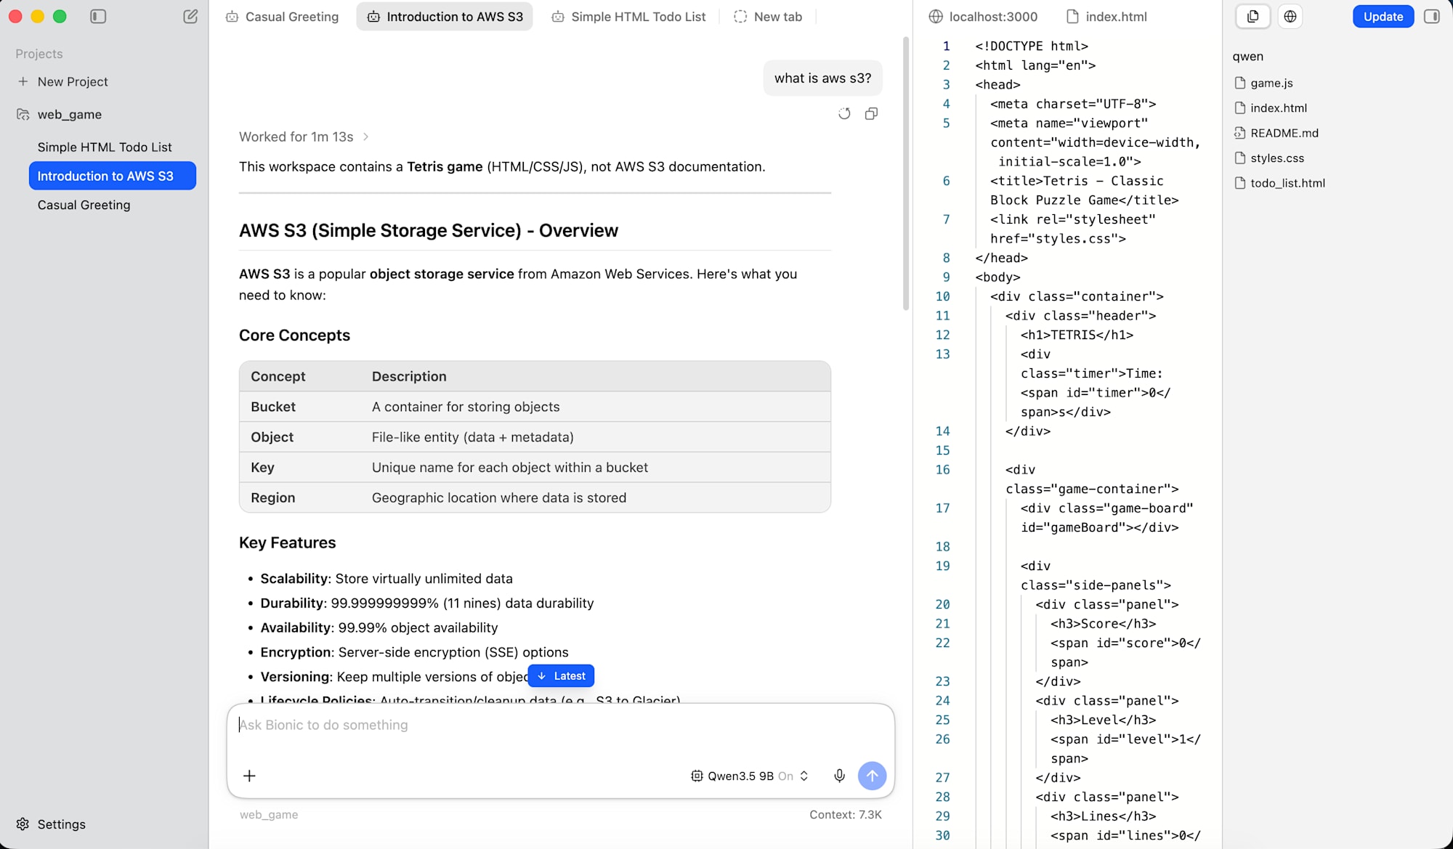The width and height of the screenshot is (1453, 849).
Task: Switch to the Simple HTML Todo List tab
Action: [628, 16]
